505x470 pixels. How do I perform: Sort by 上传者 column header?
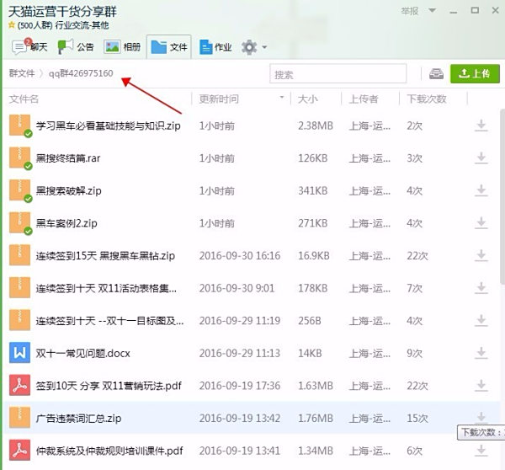tap(364, 99)
